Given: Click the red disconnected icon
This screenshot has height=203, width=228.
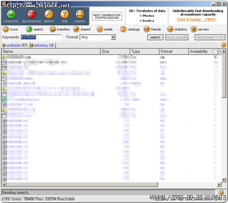Looking at the screenshot, I should pos(31,14).
